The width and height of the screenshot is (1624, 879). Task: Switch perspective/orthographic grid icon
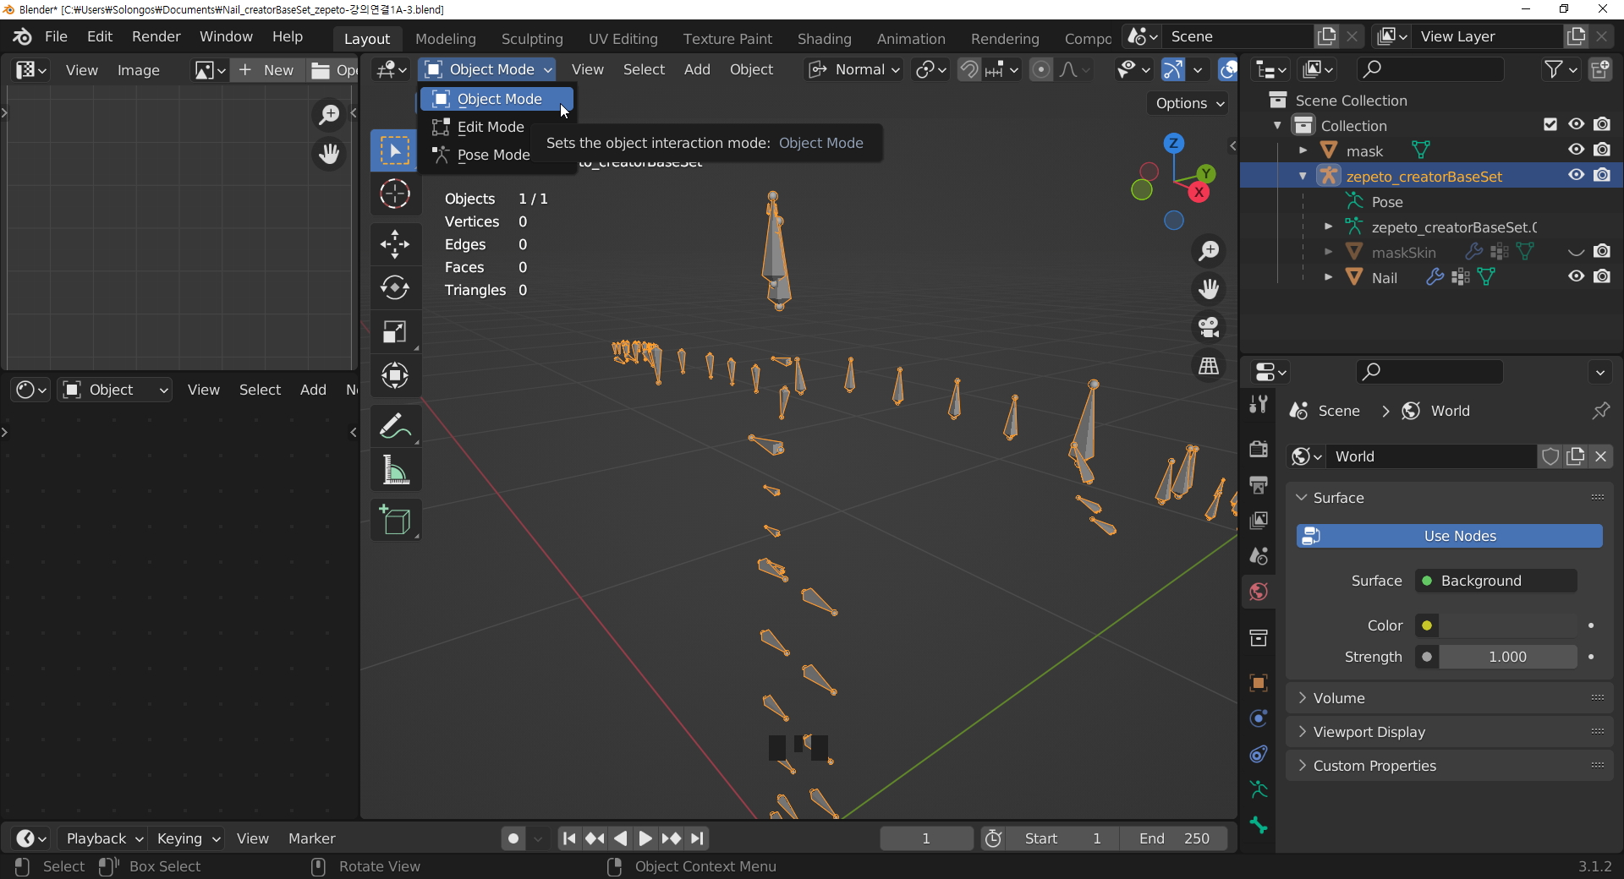pyautogui.click(x=1209, y=366)
